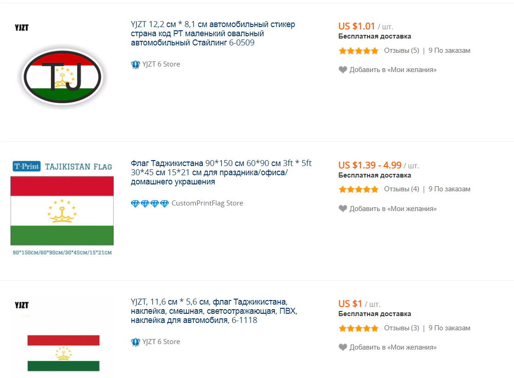This screenshot has width=514, height=378.
Task: Add $1.39 flag to «Мои желания»
Action: pos(393,209)
